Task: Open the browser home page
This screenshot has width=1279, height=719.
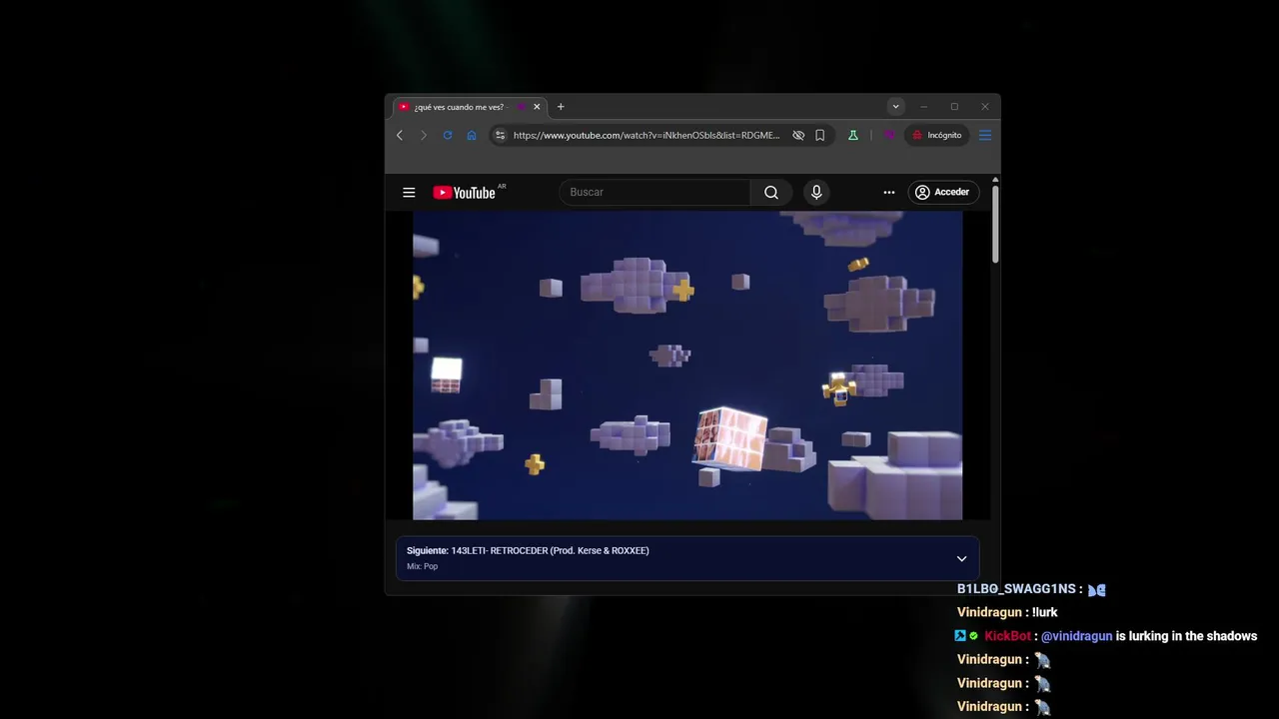Action: click(x=472, y=135)
